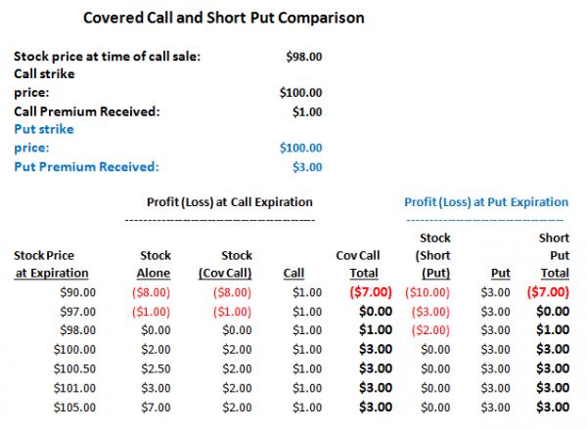This screenshot has height=429, width=587.
Task: Select the 'Stock price at time of call sale' label
Action: click(108, 56)
